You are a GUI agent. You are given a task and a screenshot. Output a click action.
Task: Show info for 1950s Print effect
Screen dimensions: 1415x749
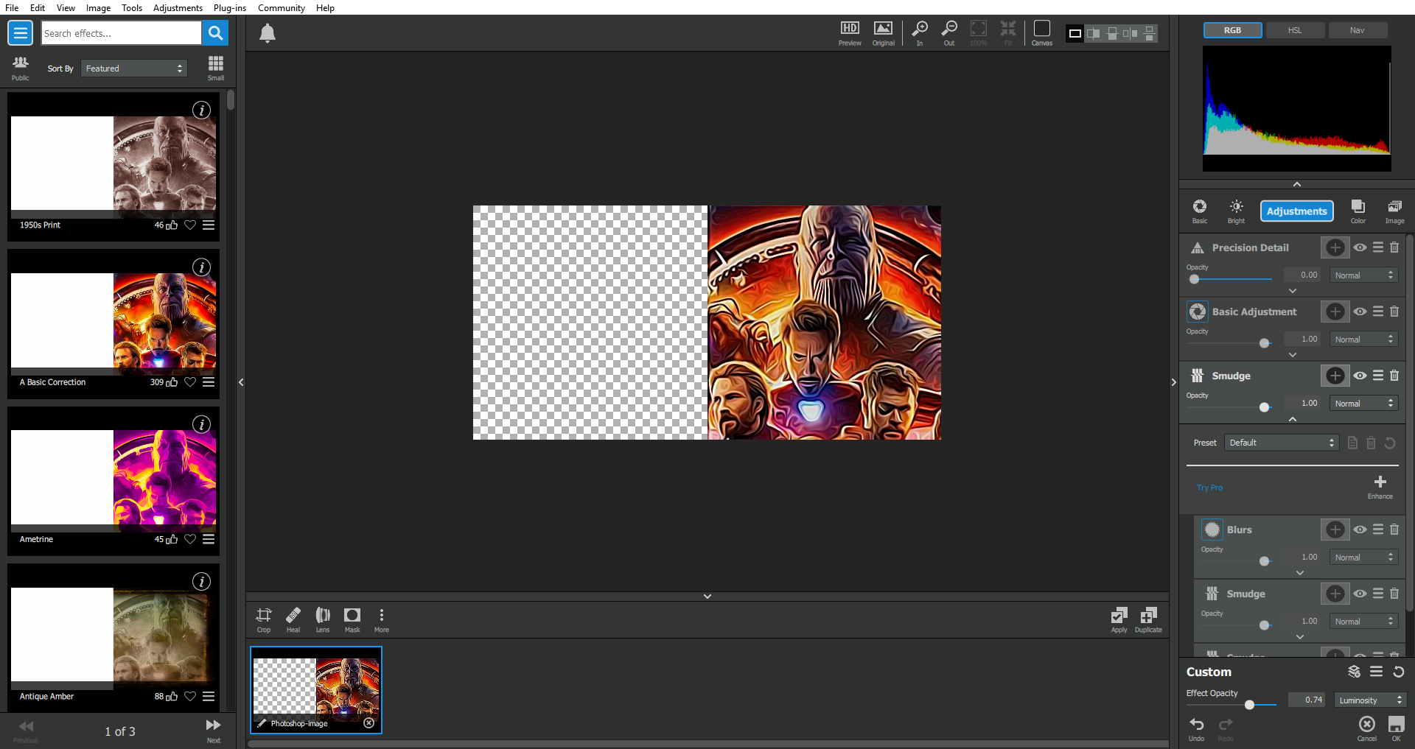202,110
